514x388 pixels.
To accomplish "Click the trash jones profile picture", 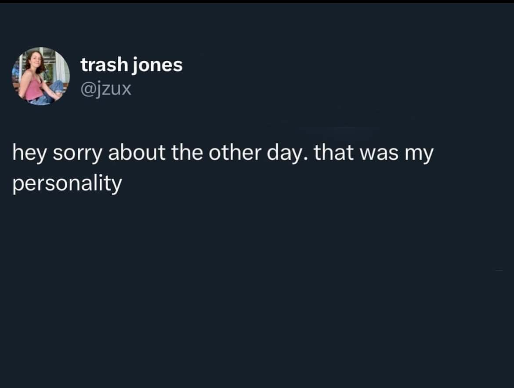I will click(40, 76).
